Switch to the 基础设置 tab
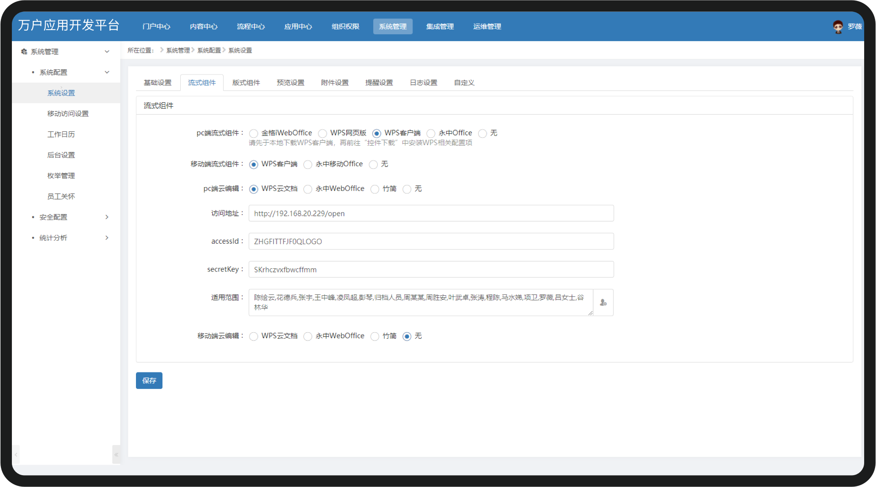The width and height of the screenshot is (876, 487). 157,83
